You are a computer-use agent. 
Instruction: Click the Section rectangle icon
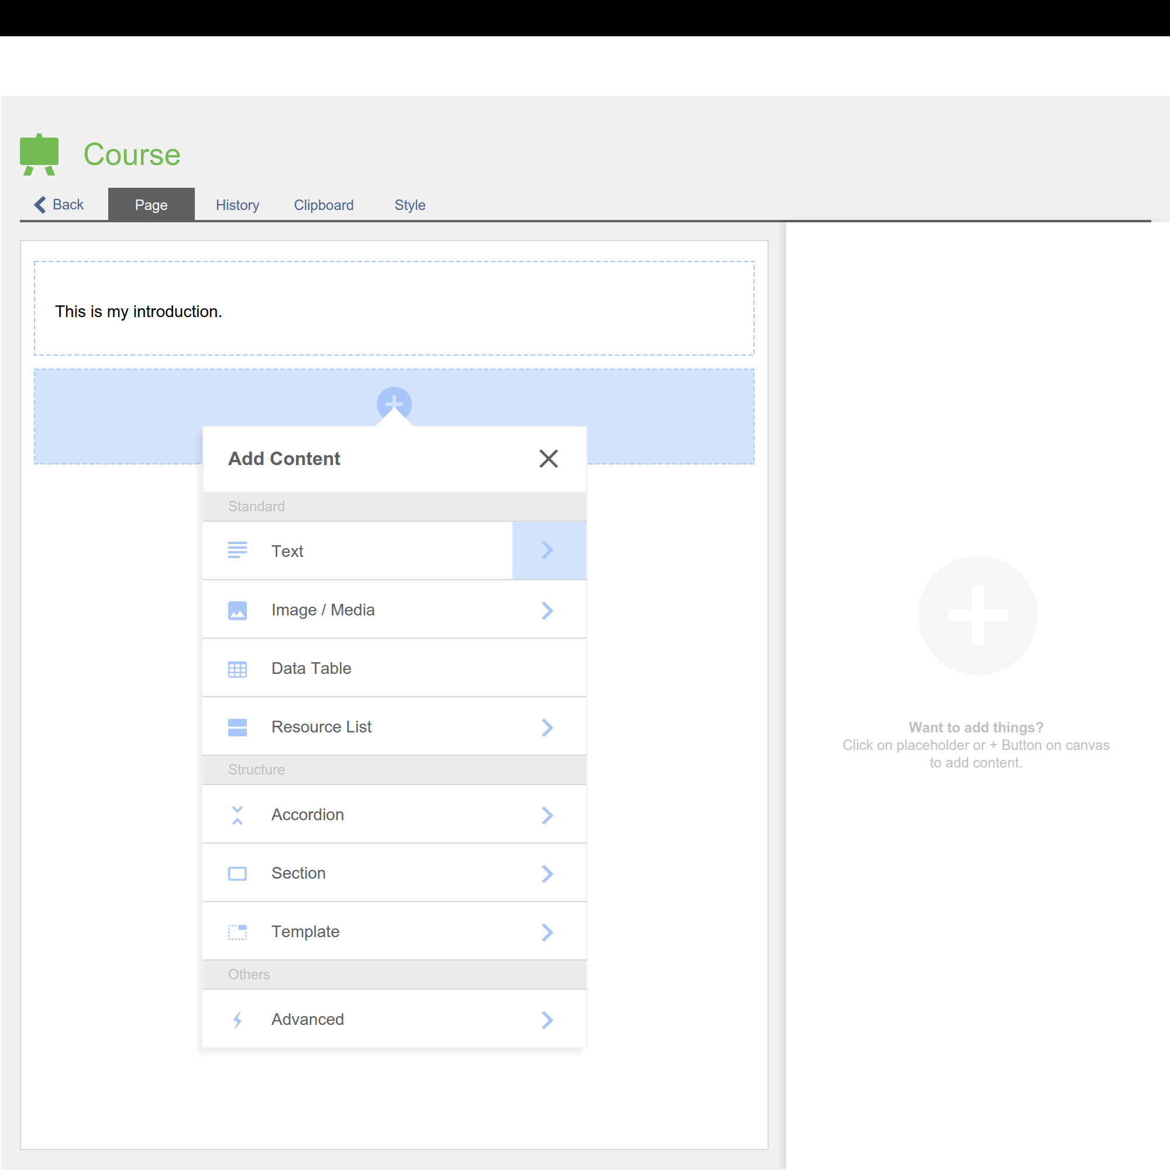(238, 873)
